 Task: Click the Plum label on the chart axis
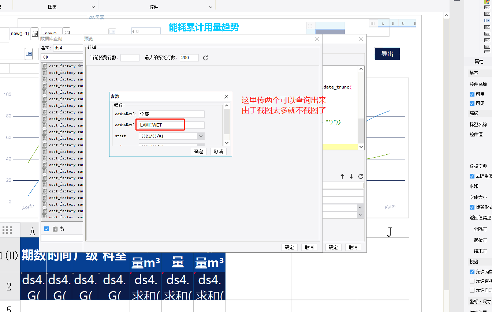[x=390, y=207]
